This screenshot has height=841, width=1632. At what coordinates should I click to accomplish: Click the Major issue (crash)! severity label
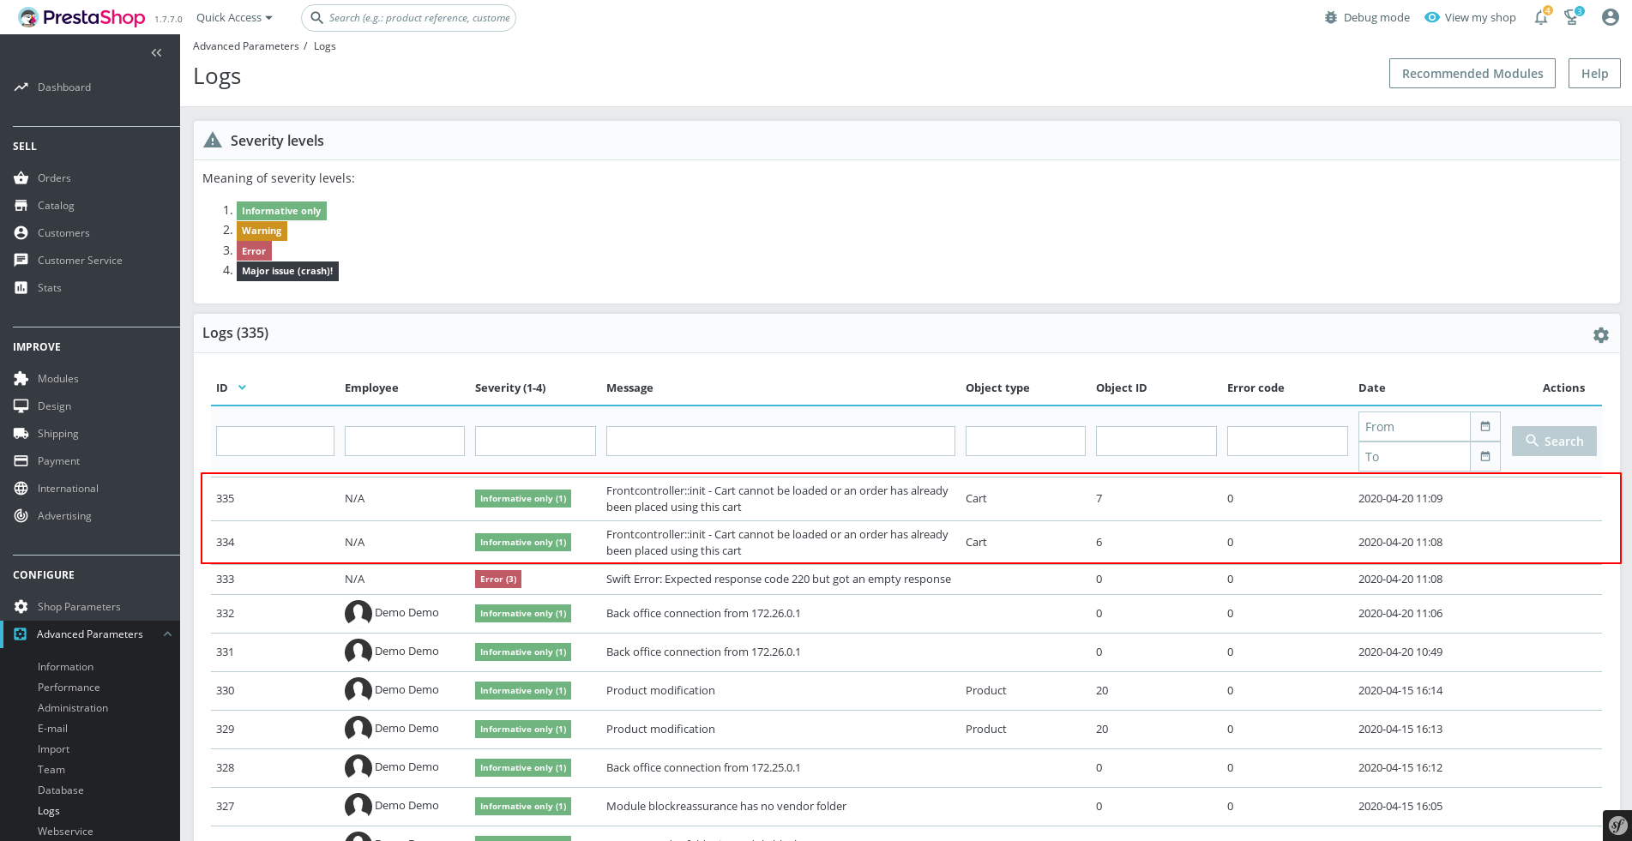click(x=287, y=271)
